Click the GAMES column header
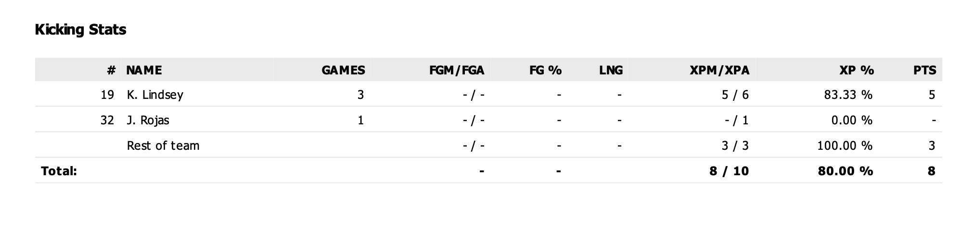Image resolution: width=974 pixels, height=241 pixels. (x=343, y=71)
